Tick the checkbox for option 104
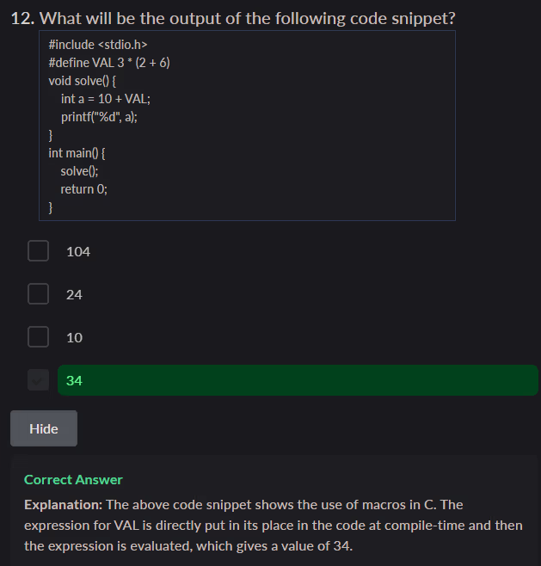Image resolution: width=541 pixels, height=566 pixels. click(x=38, y=250)
